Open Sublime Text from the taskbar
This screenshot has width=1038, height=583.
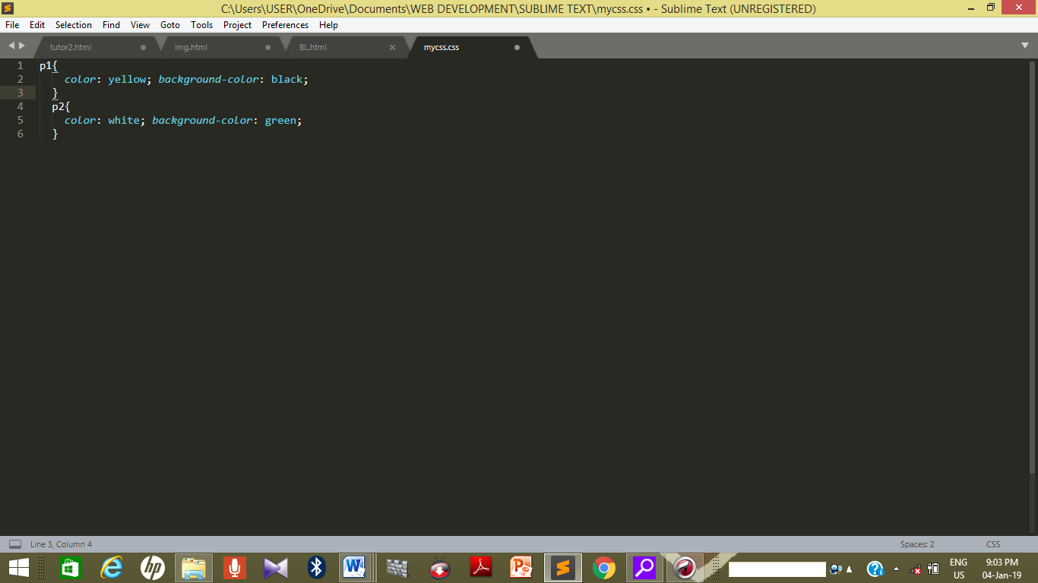point(563,568)
